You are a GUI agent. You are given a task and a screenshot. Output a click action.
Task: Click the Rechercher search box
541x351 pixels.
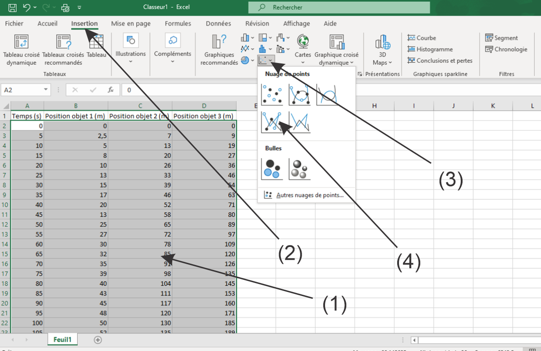click(338, 7)
